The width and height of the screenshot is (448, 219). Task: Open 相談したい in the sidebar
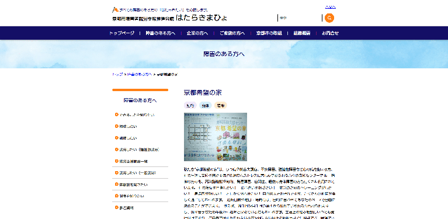click(128, 126)
